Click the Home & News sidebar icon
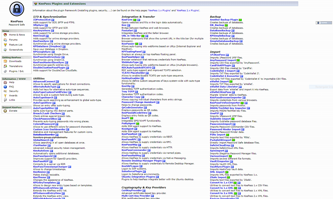 [5, 35]
